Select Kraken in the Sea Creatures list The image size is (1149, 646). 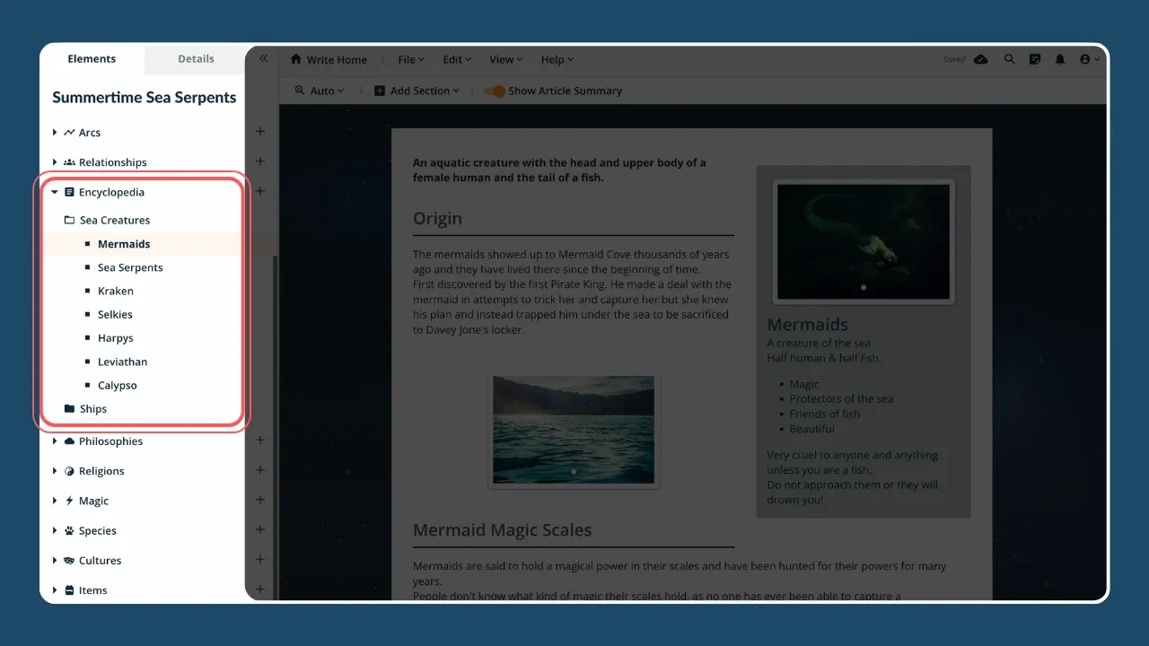click(x=116, y=291)
